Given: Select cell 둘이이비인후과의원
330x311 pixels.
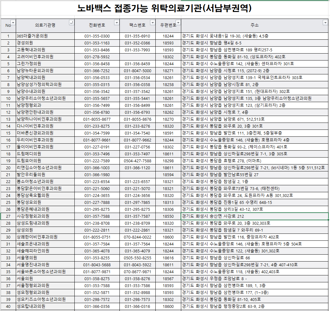Looking at the screenshot, I should (x=45, y=147).
